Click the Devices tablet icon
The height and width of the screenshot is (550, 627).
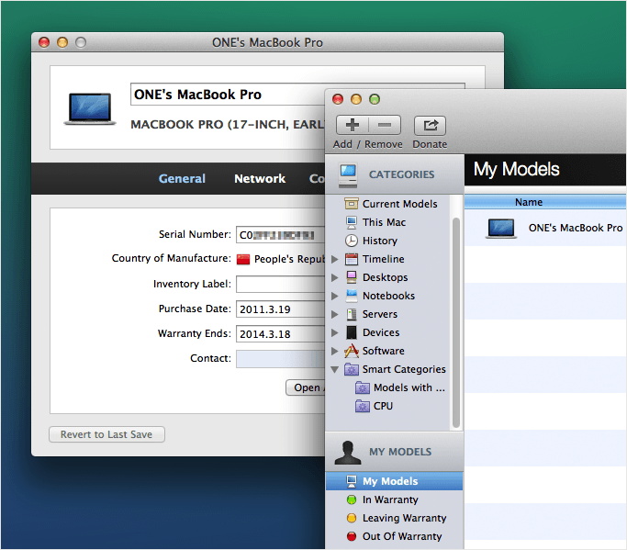pos(351,332)
